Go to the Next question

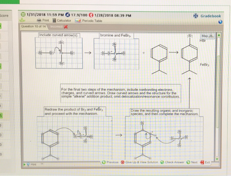[192, 162]
